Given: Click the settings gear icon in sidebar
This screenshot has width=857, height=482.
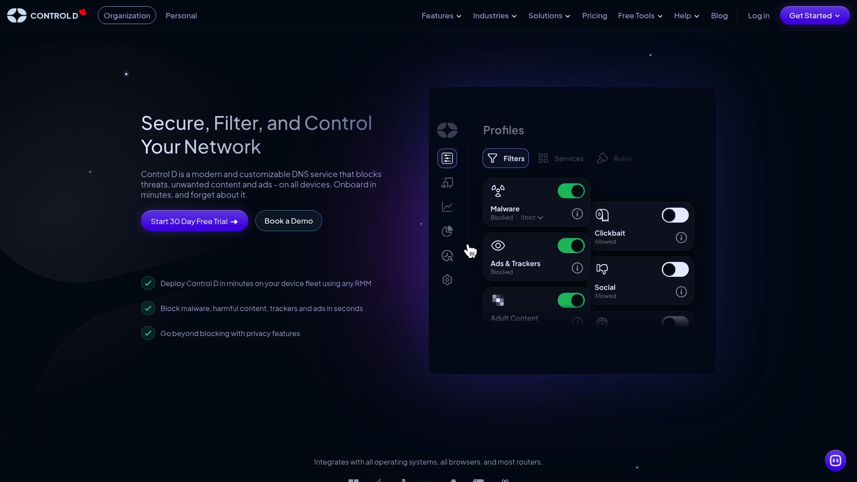Looking at the screenshot, I should pyautogui.click(x=447, y=280).
